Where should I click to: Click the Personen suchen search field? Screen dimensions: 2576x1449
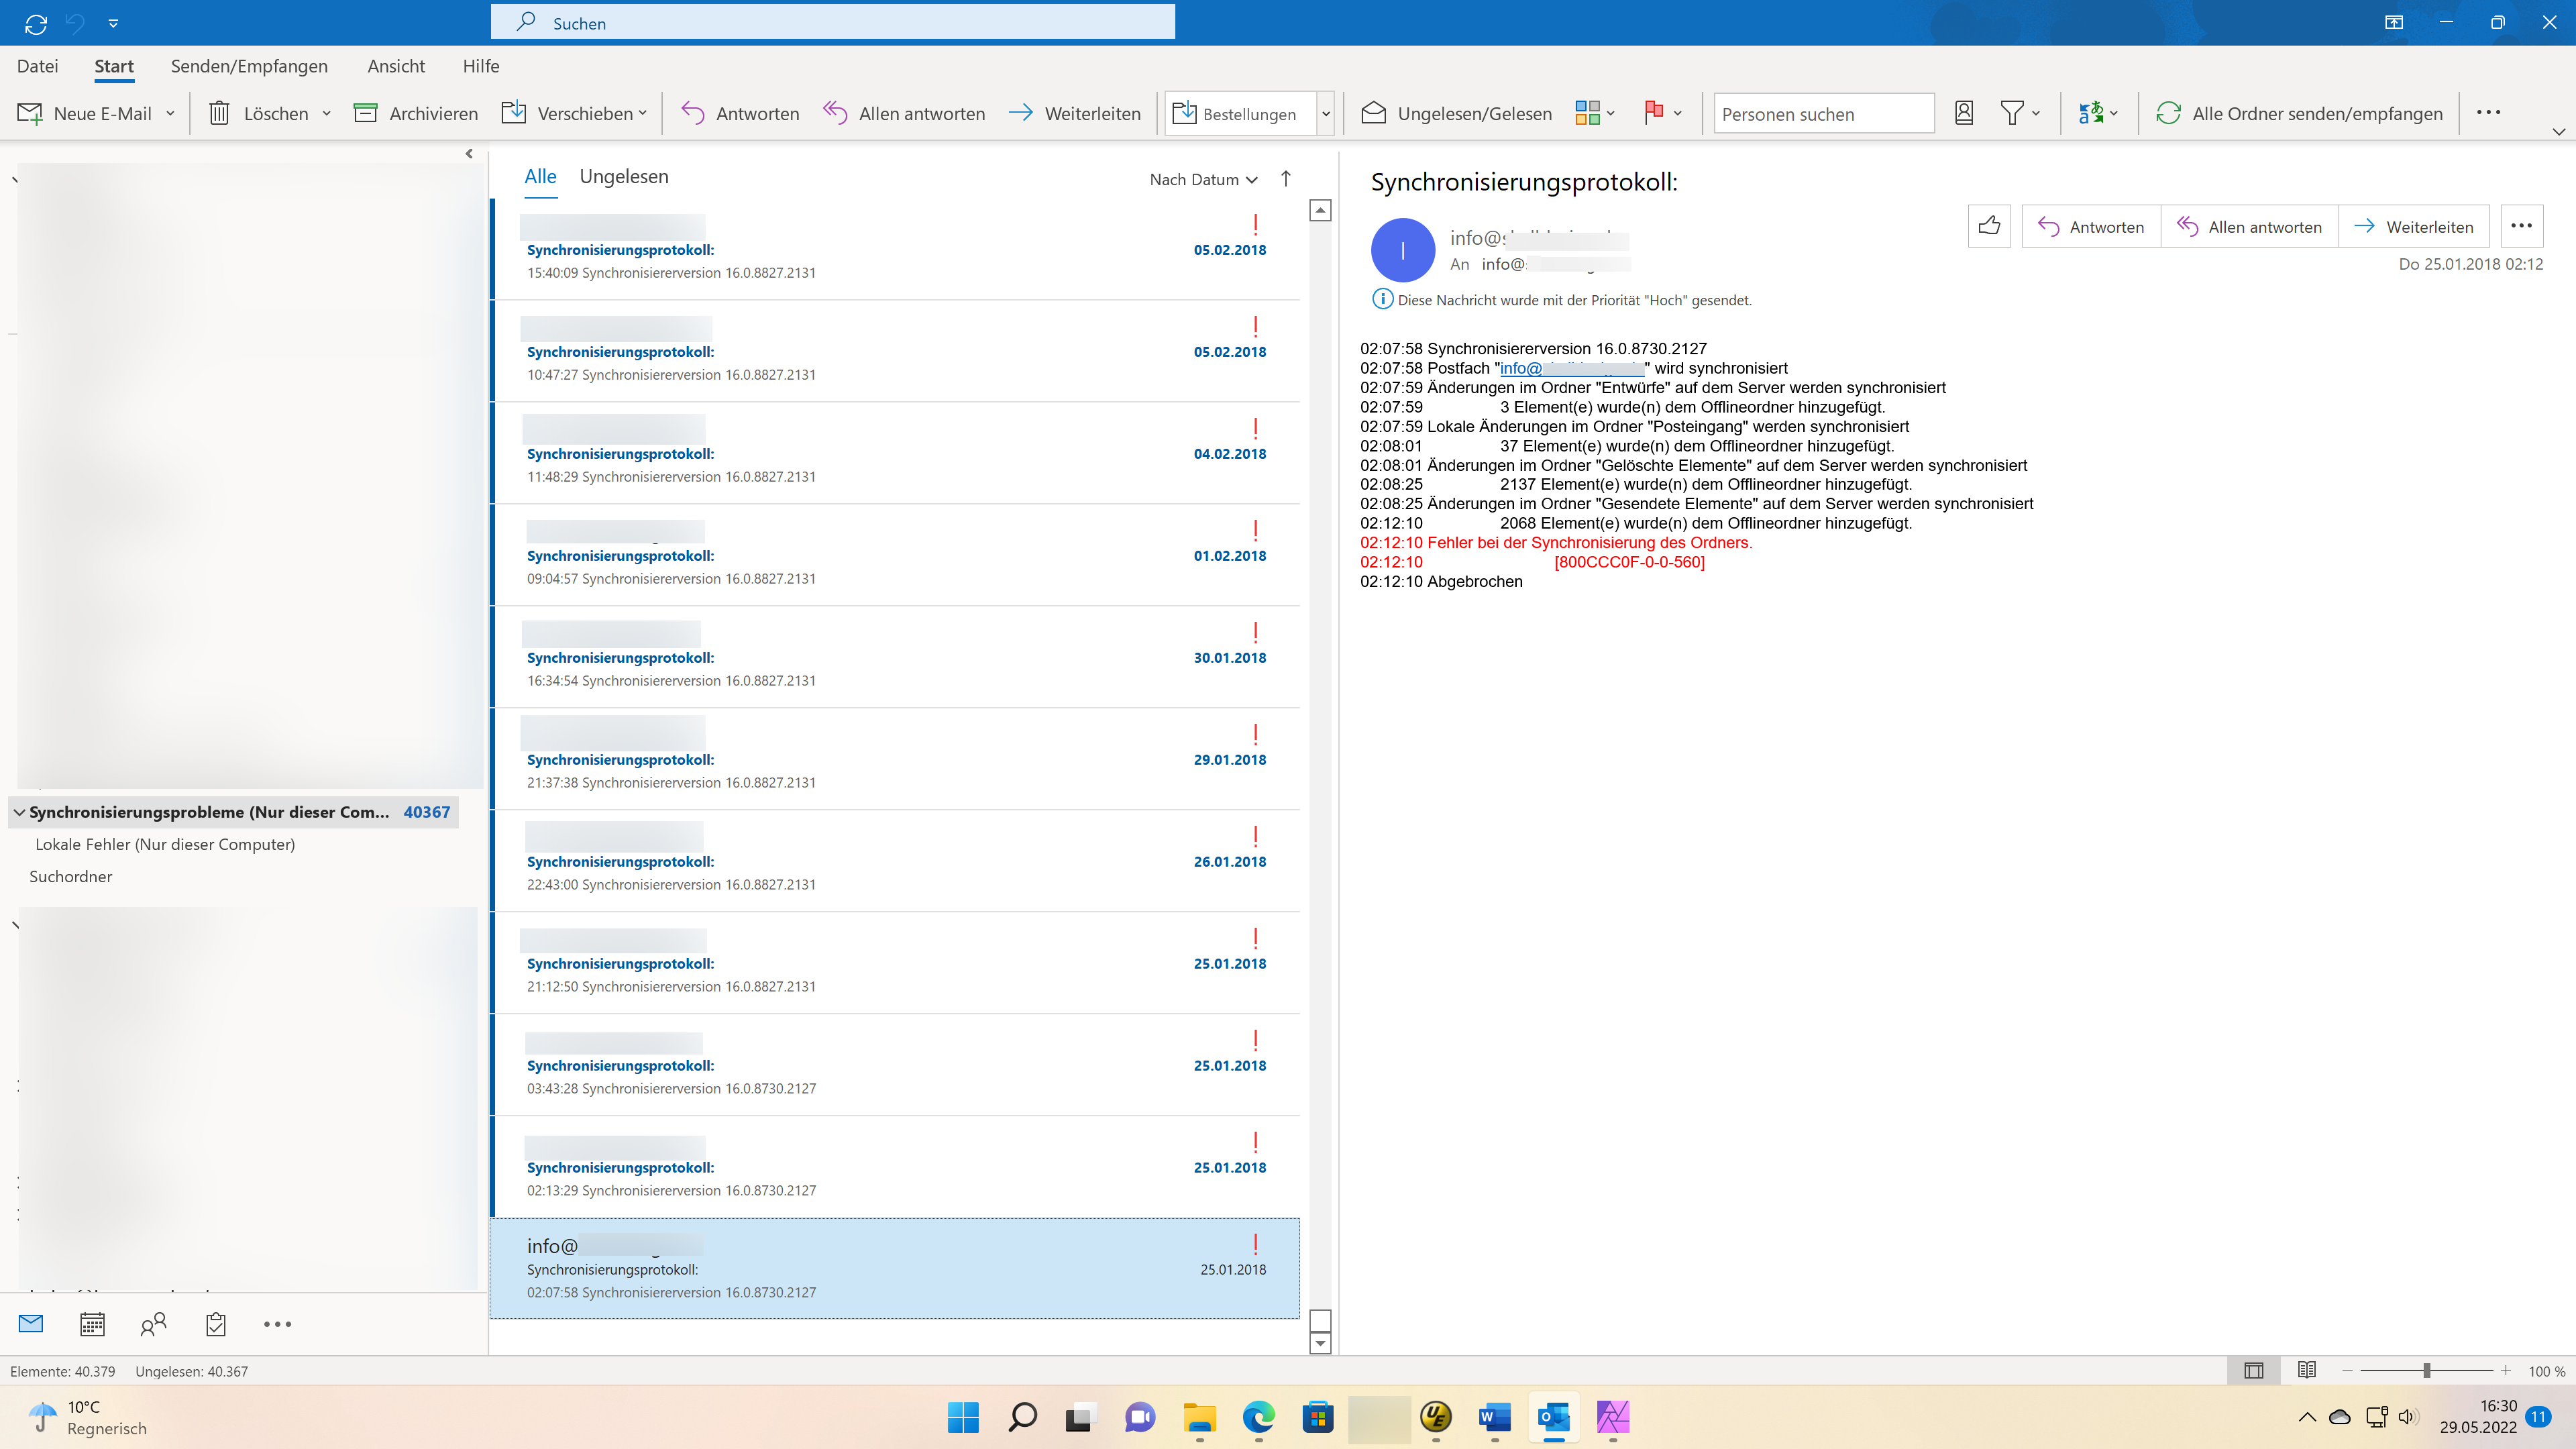(1822, 113)
